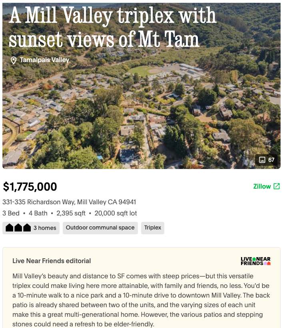Click the Live Near Friends editorial heading
Screen dimensions: 283x328
coord(52,261)
